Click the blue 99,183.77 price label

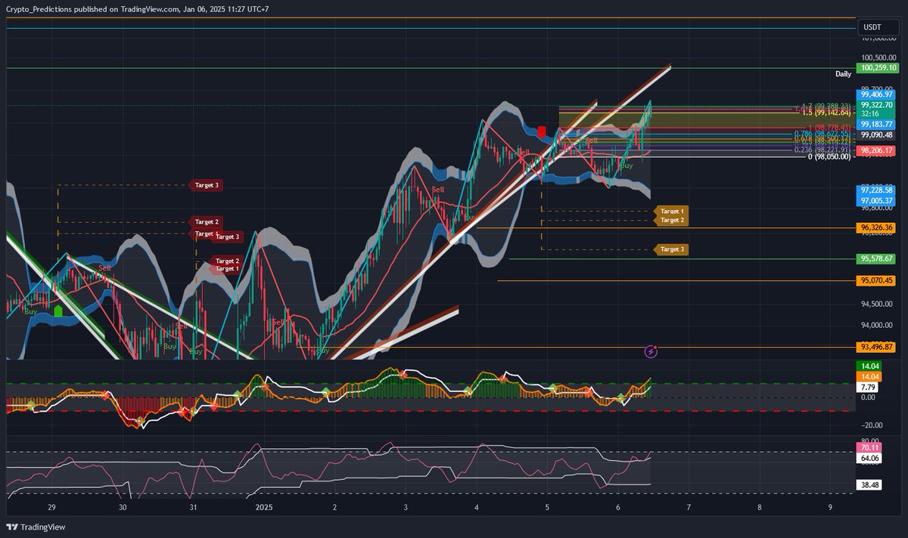(x=877, y=124)
